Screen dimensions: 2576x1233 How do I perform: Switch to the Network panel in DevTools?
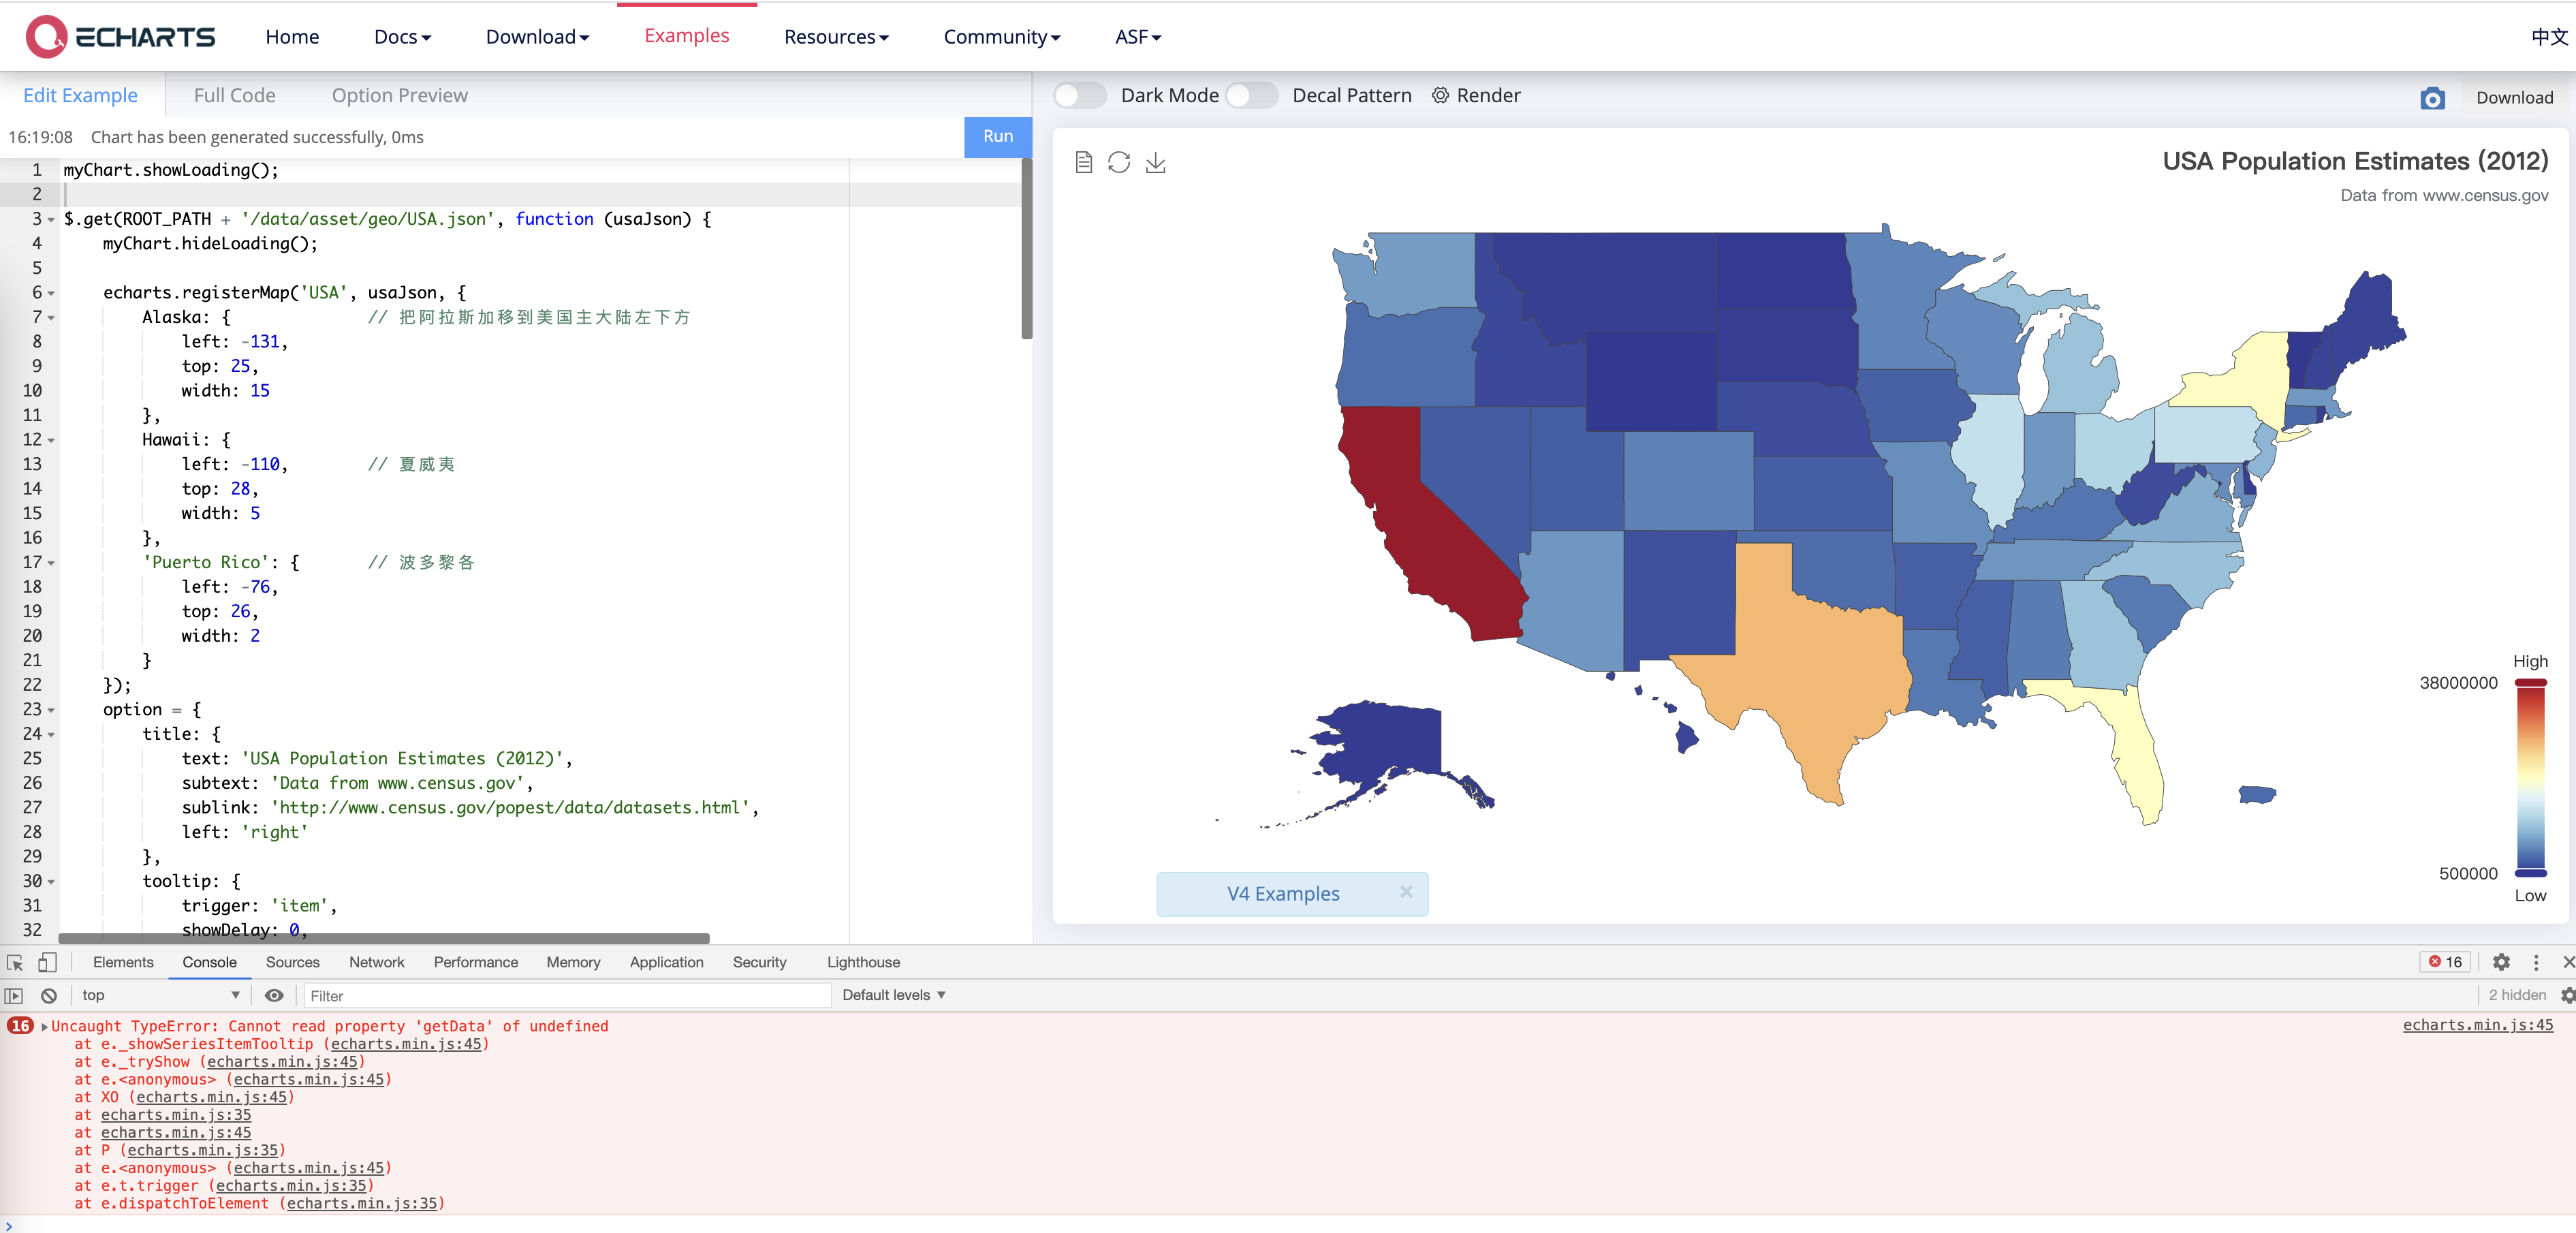coord(376,962)
